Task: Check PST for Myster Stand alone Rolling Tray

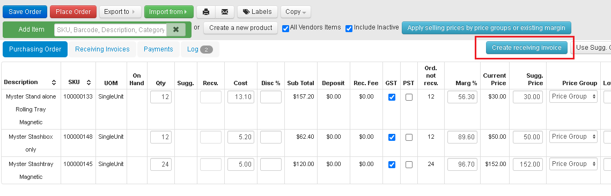Action: click(x=409, y=97)
